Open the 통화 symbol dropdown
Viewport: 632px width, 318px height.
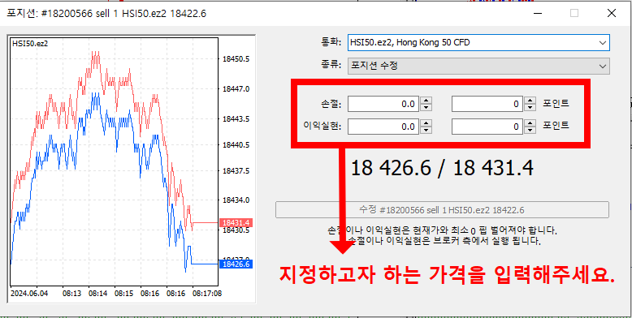point(478,43)
